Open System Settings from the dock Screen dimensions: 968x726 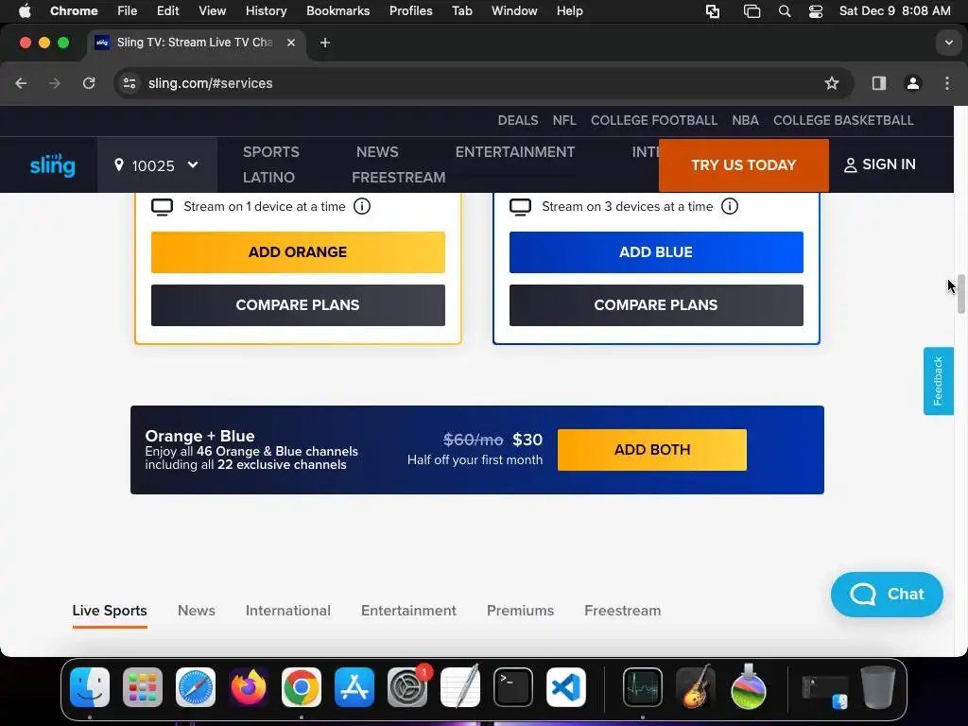coord(407,687)
